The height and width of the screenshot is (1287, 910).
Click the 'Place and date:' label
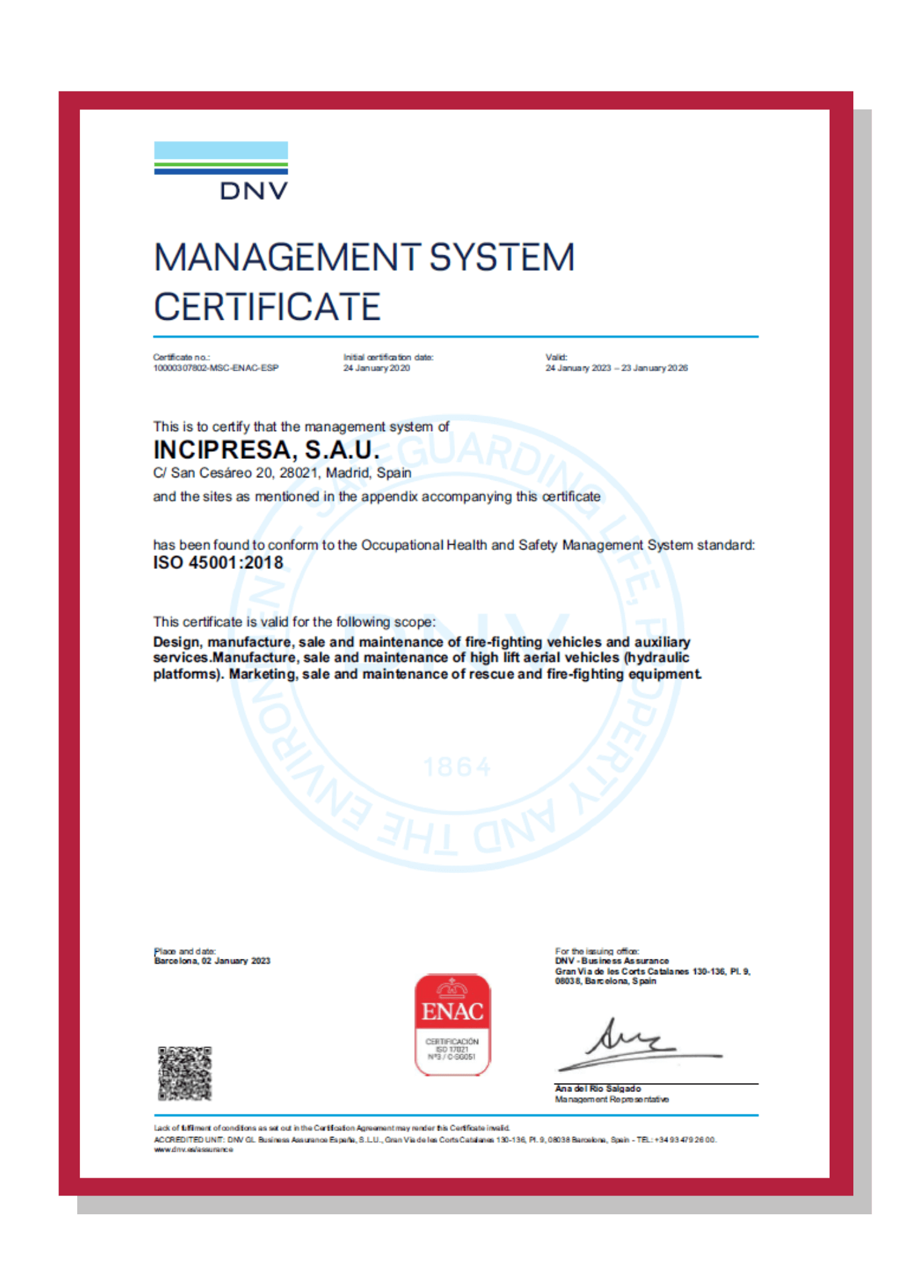pos(185,951)
